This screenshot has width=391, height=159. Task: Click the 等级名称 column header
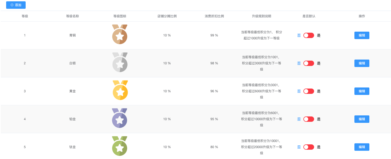[72, 16]
